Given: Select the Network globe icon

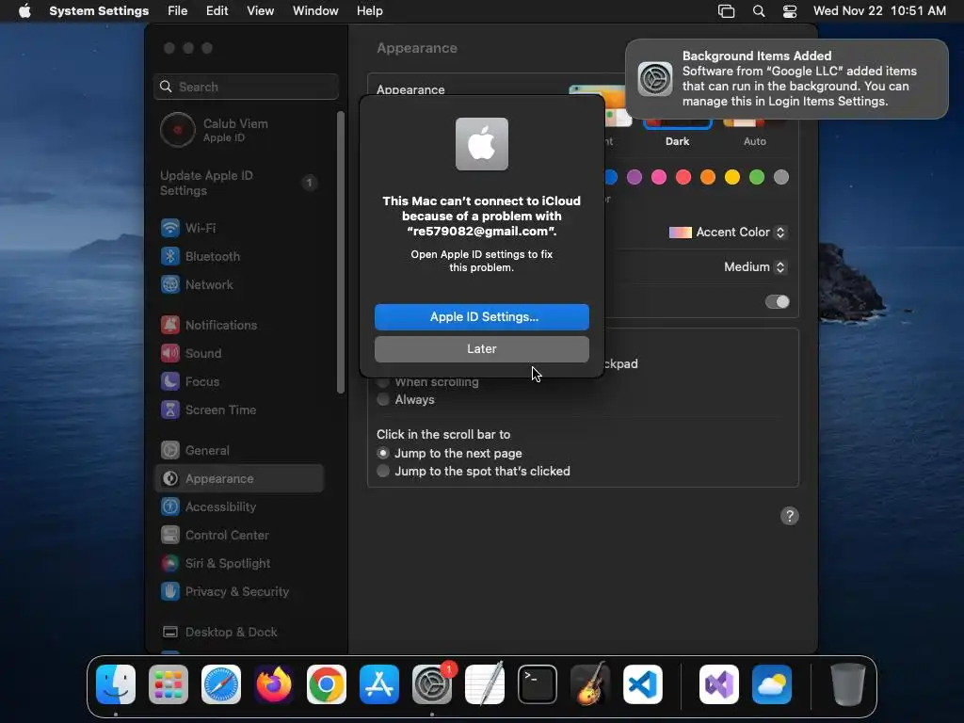Looking at the screenshot, I should [170, 284].
